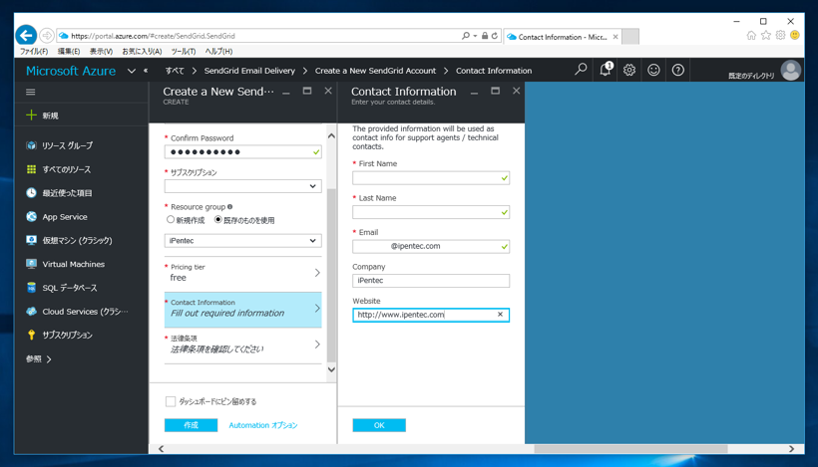Expand the 法律条項 row
The image size is (818, 467).
pyautogui.click(x=243, y=345)
